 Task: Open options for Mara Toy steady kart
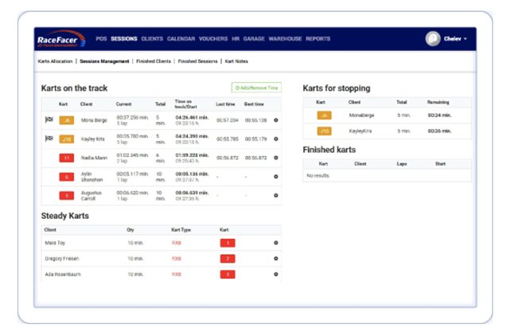[275, 243]
